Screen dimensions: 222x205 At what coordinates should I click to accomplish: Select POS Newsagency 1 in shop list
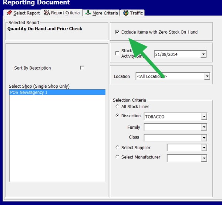coord(57,92)
